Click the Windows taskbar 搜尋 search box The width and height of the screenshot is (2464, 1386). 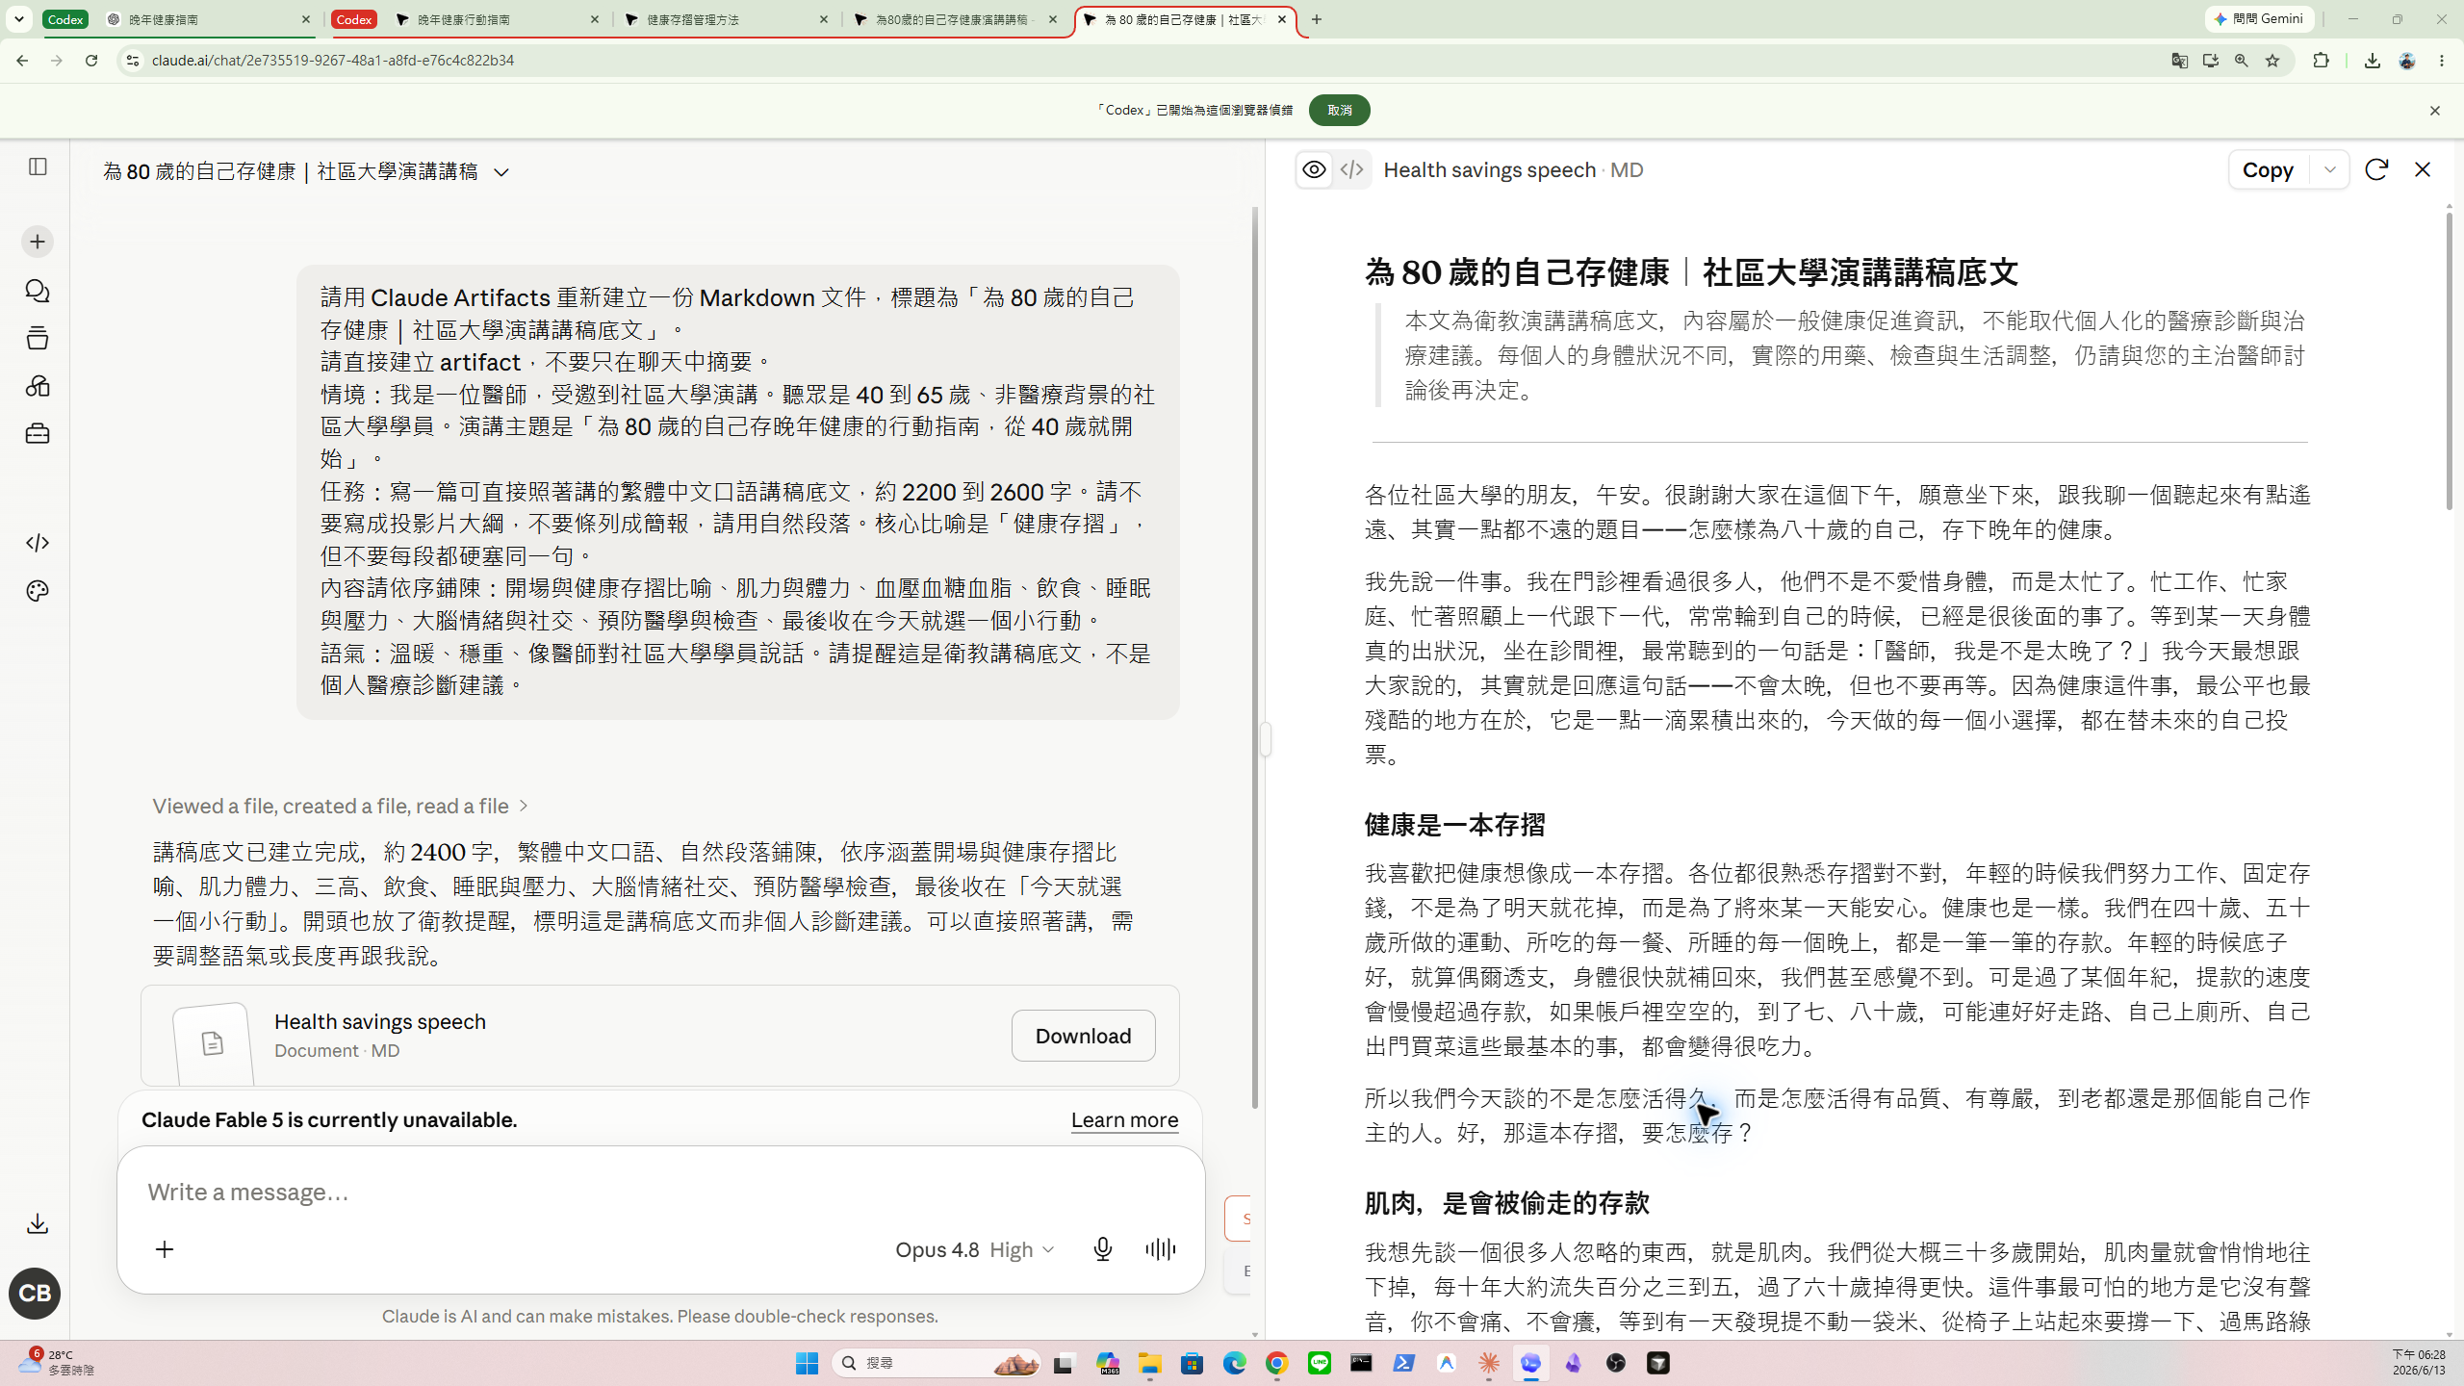tap(937, 1363)
